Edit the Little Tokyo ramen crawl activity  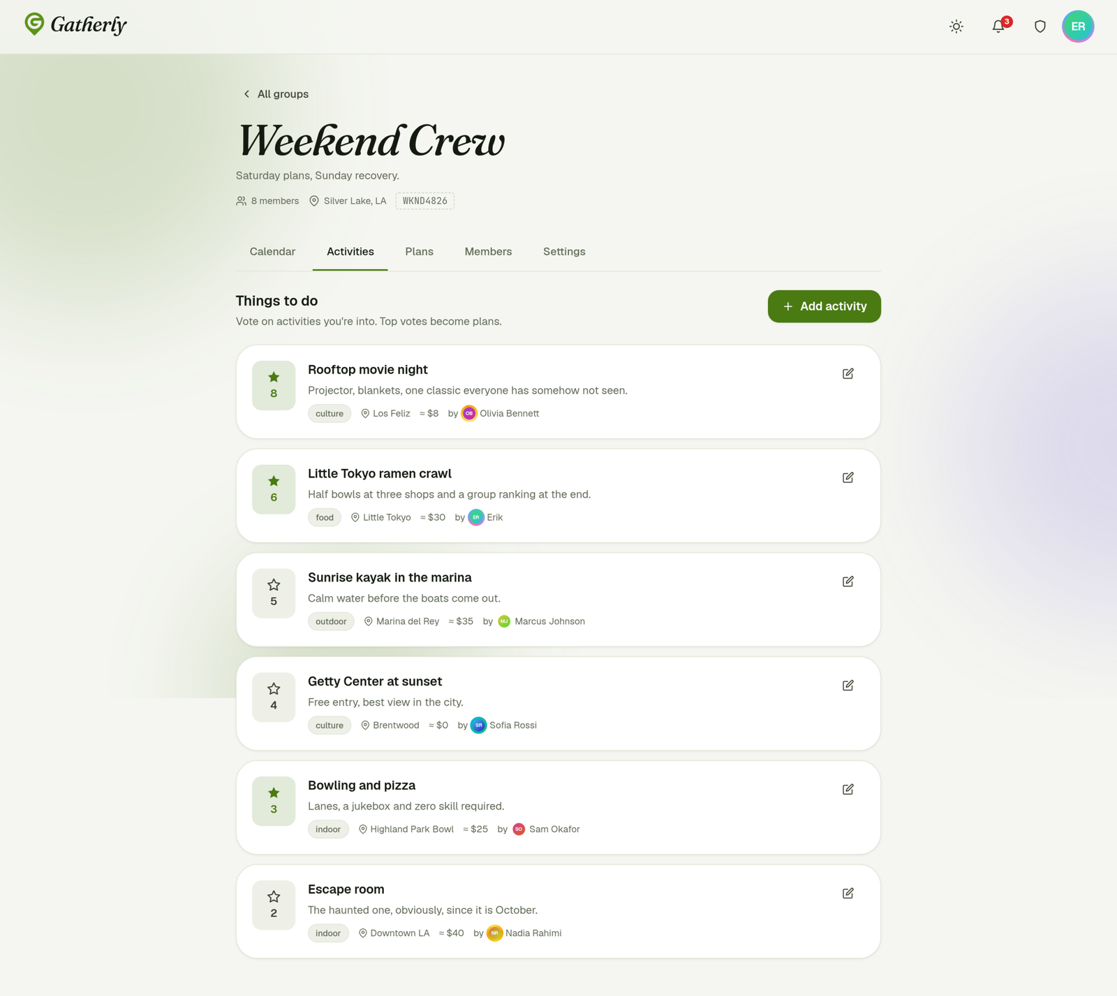pos(848,477)
